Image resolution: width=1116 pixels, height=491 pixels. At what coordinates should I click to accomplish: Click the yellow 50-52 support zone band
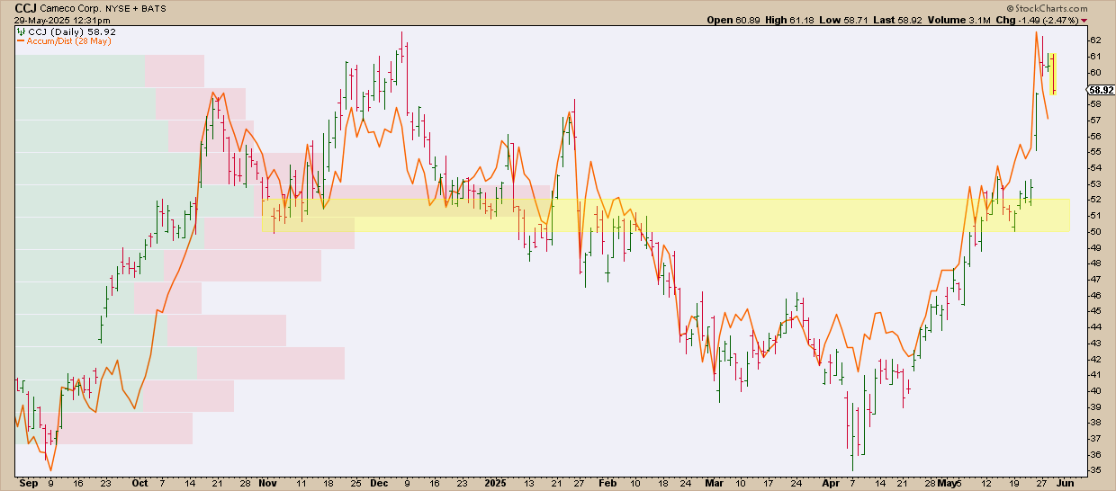click(666, 216)
